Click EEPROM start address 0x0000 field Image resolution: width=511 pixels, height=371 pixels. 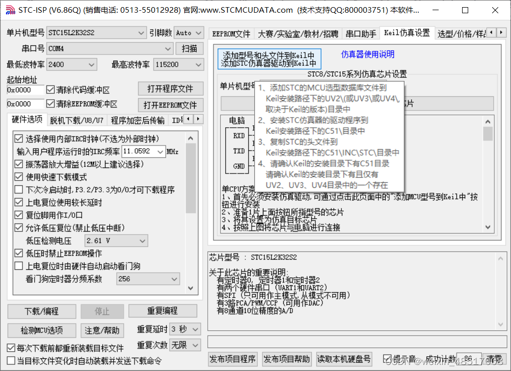(x=25, y=104)
